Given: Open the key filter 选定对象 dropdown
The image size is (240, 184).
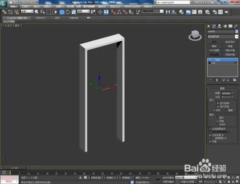Looking at the screenshot, I should pos(186,178).
